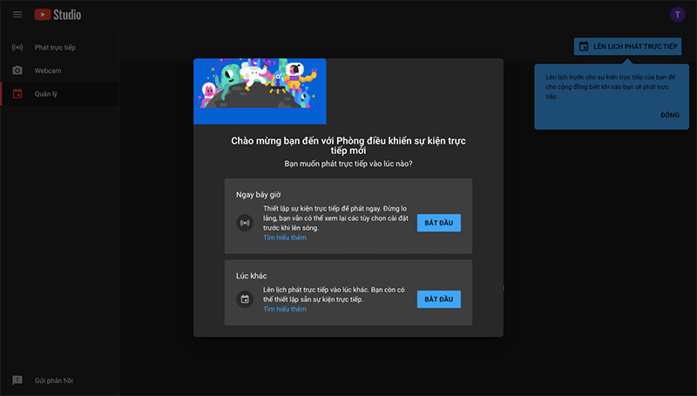Click the Lúc khác heading
Viewport: 697px width, 396px height.
[x=251, y=276]
